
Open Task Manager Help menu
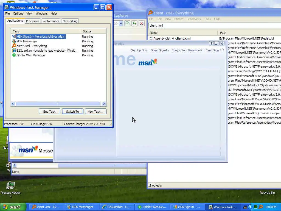[x=54, y=13]
